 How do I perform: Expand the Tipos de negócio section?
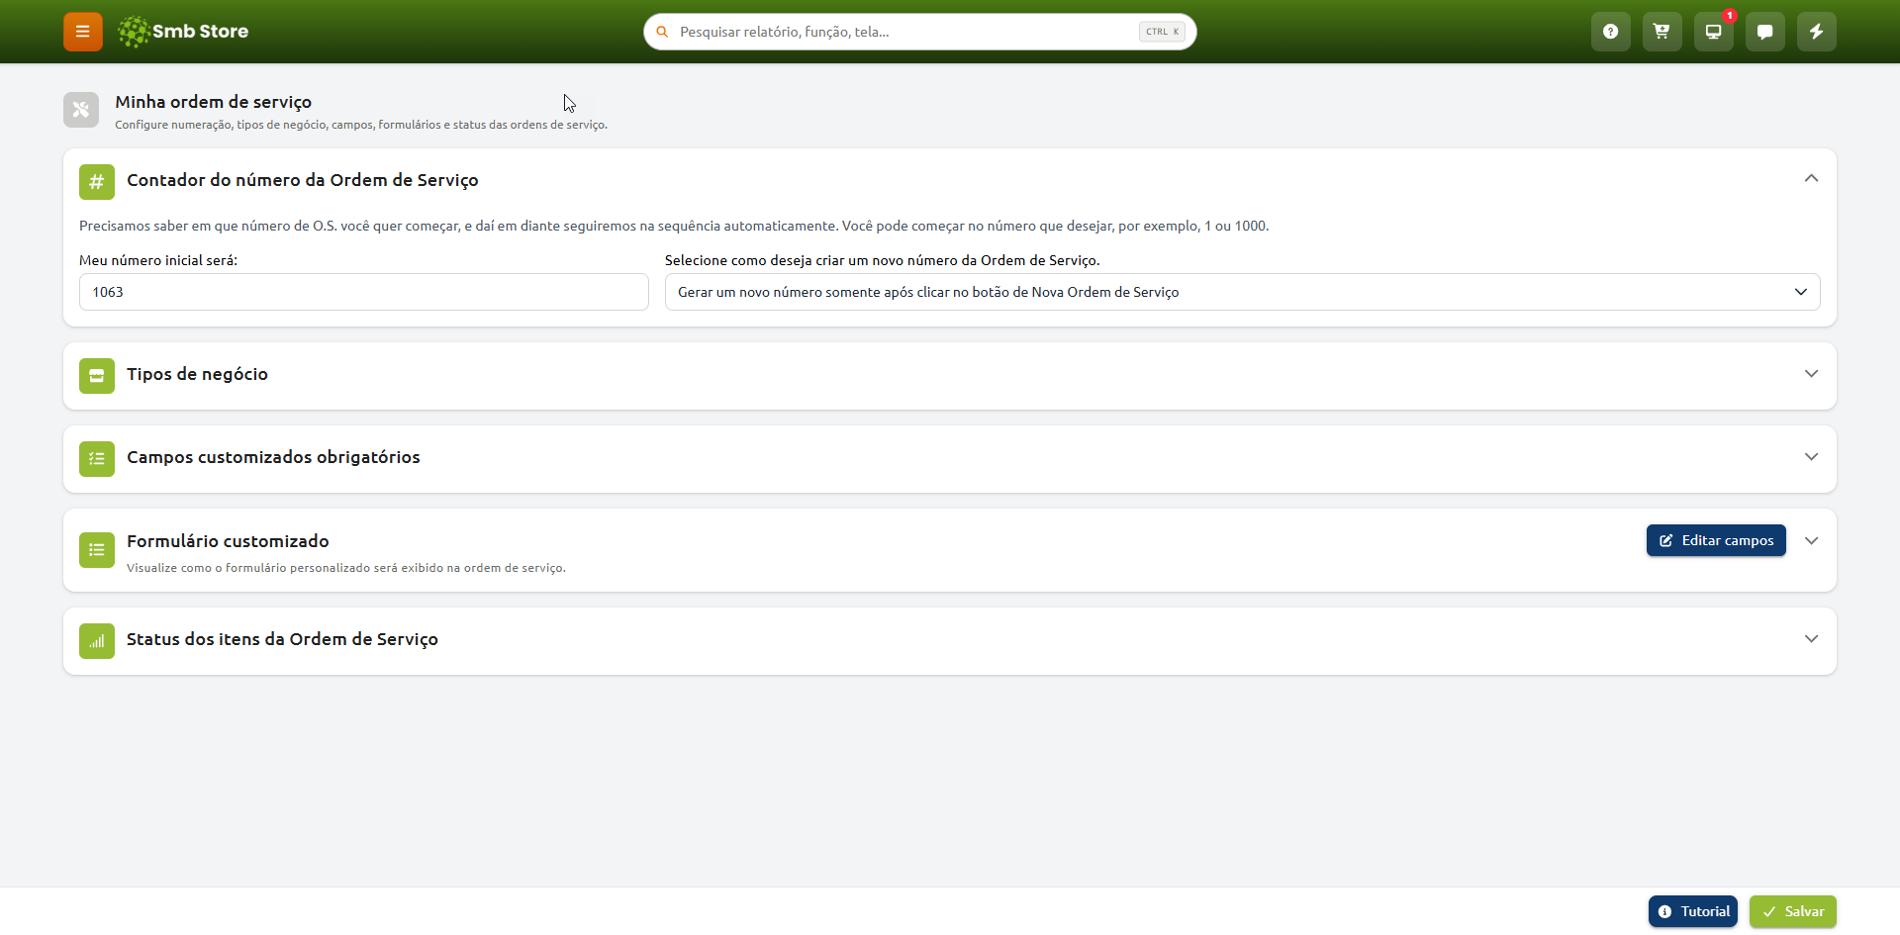(x=1811, y=374)
